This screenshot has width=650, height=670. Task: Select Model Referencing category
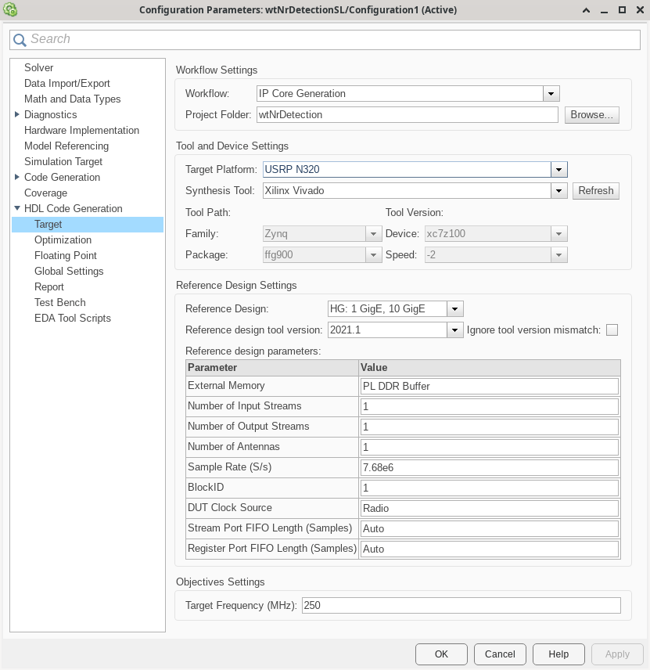pyautogui.click(x=66, y=146)
